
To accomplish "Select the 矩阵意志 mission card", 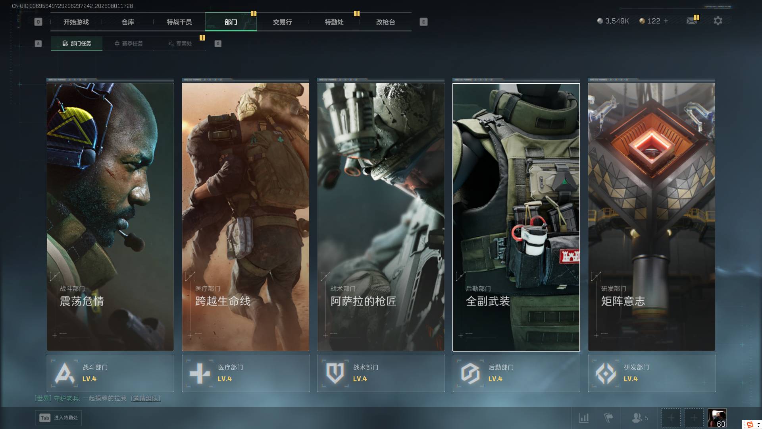I will tap(652, 217).
